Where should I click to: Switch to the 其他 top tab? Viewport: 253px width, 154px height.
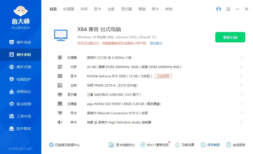coord(169,9)
